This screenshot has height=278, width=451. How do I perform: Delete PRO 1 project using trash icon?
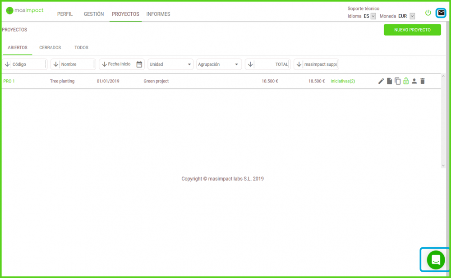tap(423, 81)
